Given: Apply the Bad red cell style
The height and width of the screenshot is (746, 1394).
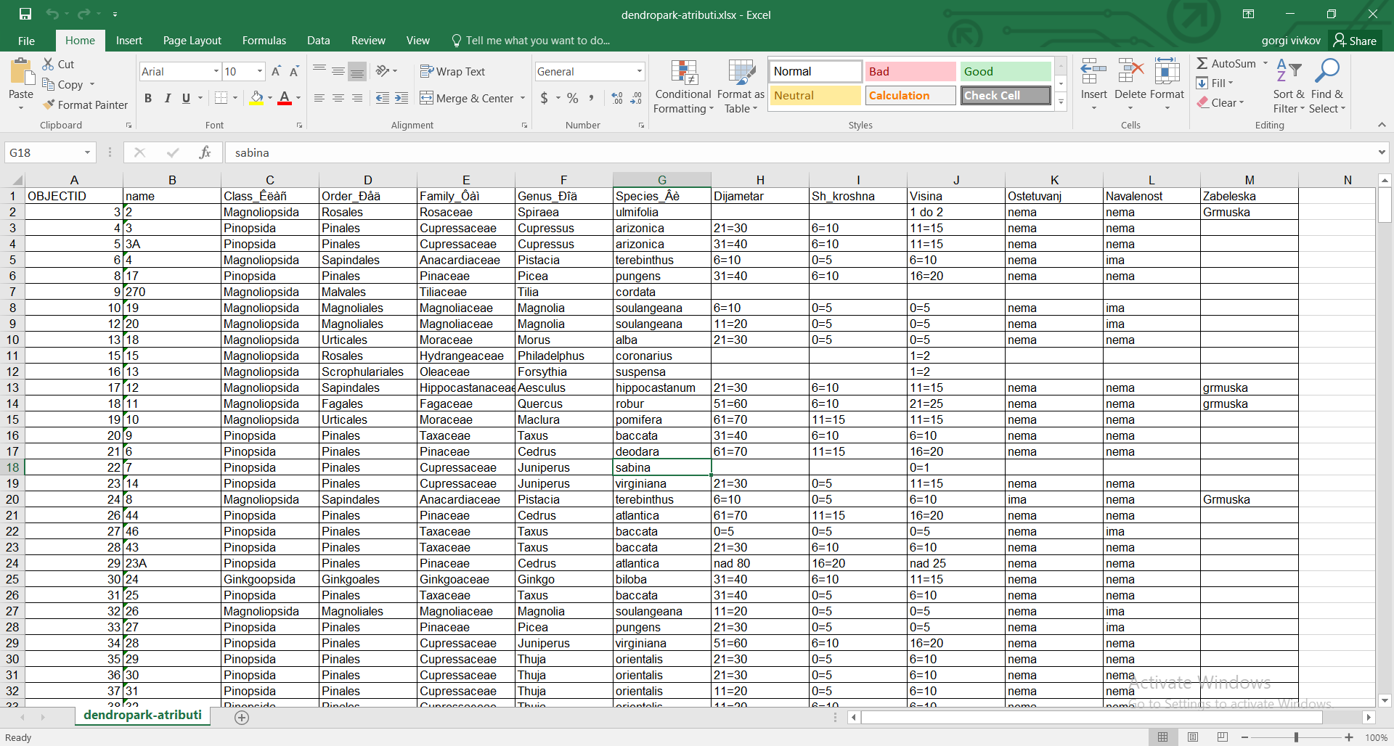Looking at the screenshot, I should (910, 71).
